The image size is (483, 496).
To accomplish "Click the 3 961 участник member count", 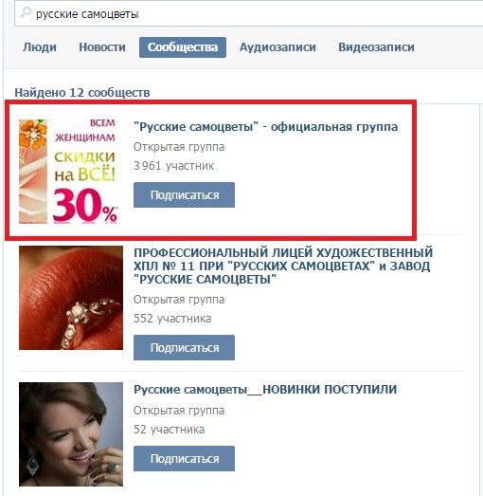I will pyautogui.click(x=173, y=166).
